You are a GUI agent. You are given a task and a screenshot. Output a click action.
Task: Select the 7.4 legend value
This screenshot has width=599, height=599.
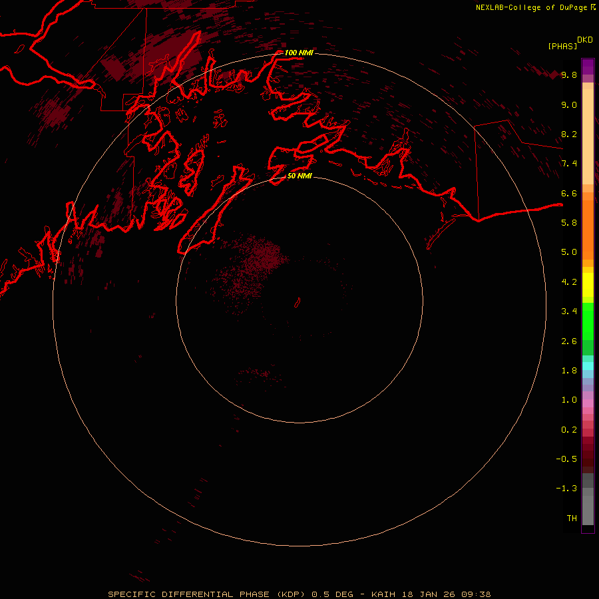[569, 164]
